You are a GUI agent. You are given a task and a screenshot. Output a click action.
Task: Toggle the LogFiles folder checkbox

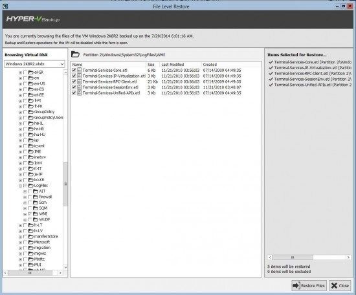coord(25,186)
